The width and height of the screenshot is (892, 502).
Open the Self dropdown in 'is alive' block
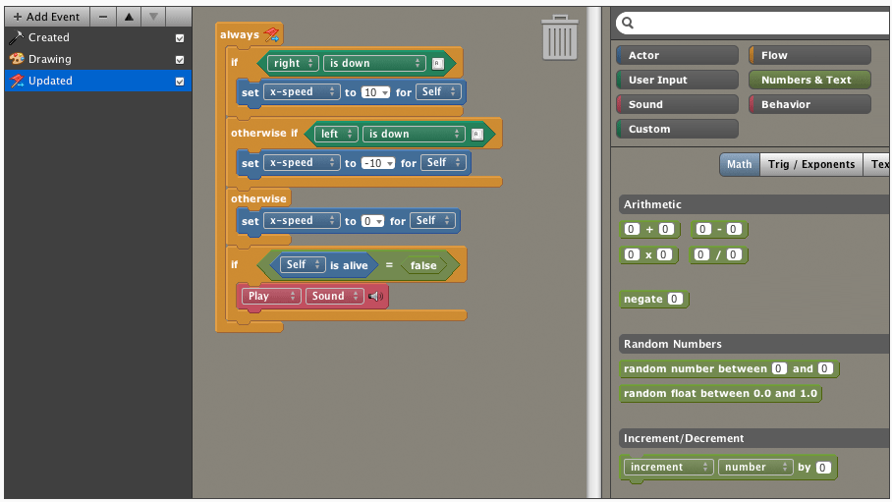click(x=303, y=264)
